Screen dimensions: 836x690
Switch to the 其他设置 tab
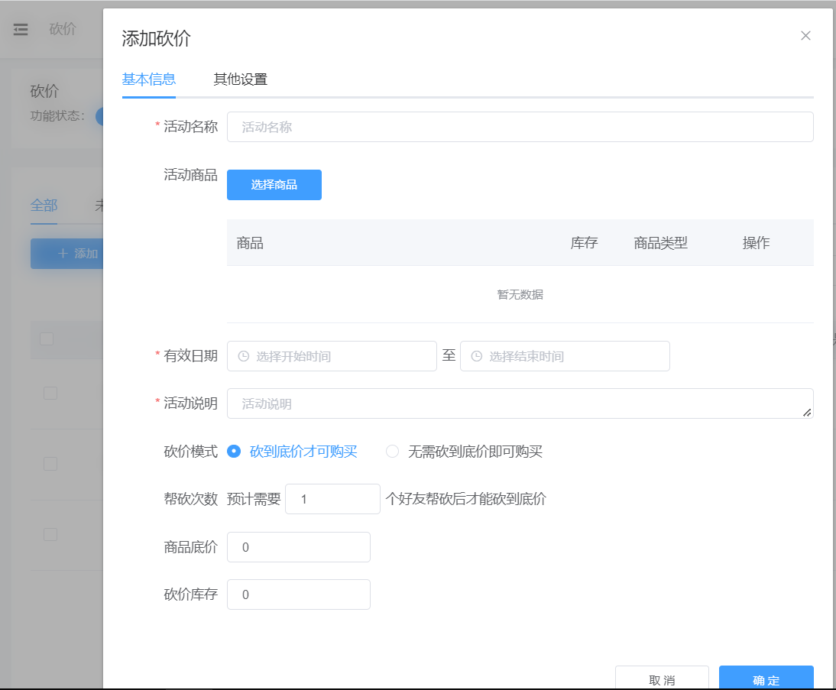(240, 79)
